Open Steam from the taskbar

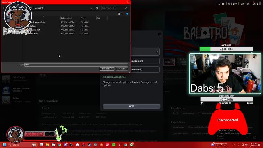pos(90,145)
